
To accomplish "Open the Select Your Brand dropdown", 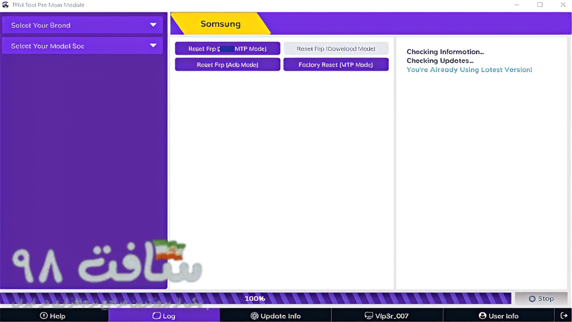I will (x=83, y=25).
